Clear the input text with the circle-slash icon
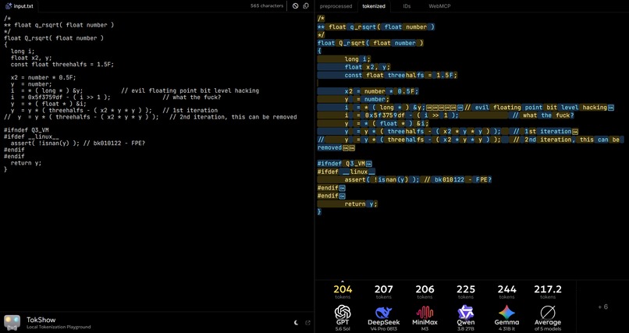 [295, 6]
